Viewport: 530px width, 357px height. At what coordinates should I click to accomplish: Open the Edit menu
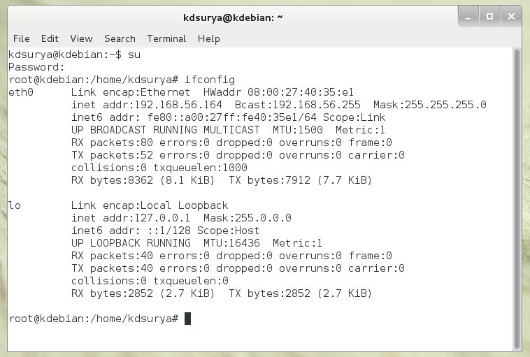coord(50,38)
